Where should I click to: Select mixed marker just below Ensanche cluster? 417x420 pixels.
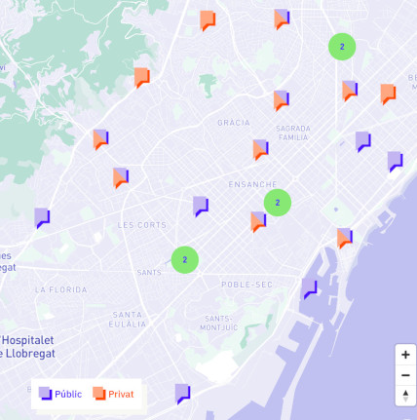[258, 222]
